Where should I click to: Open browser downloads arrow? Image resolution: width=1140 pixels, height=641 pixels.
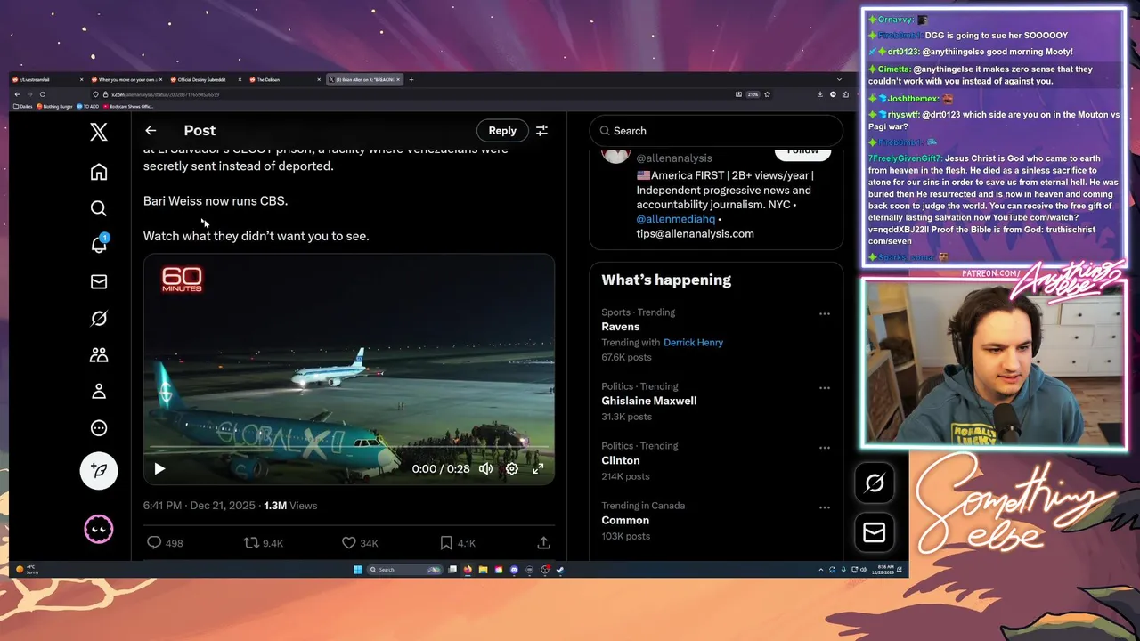[820, 94]
